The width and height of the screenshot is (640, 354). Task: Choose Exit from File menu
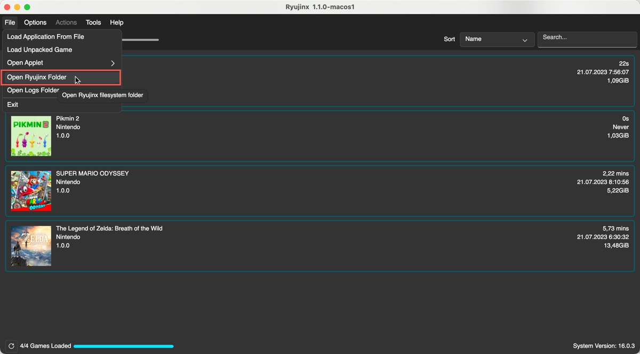click(62, 104)
